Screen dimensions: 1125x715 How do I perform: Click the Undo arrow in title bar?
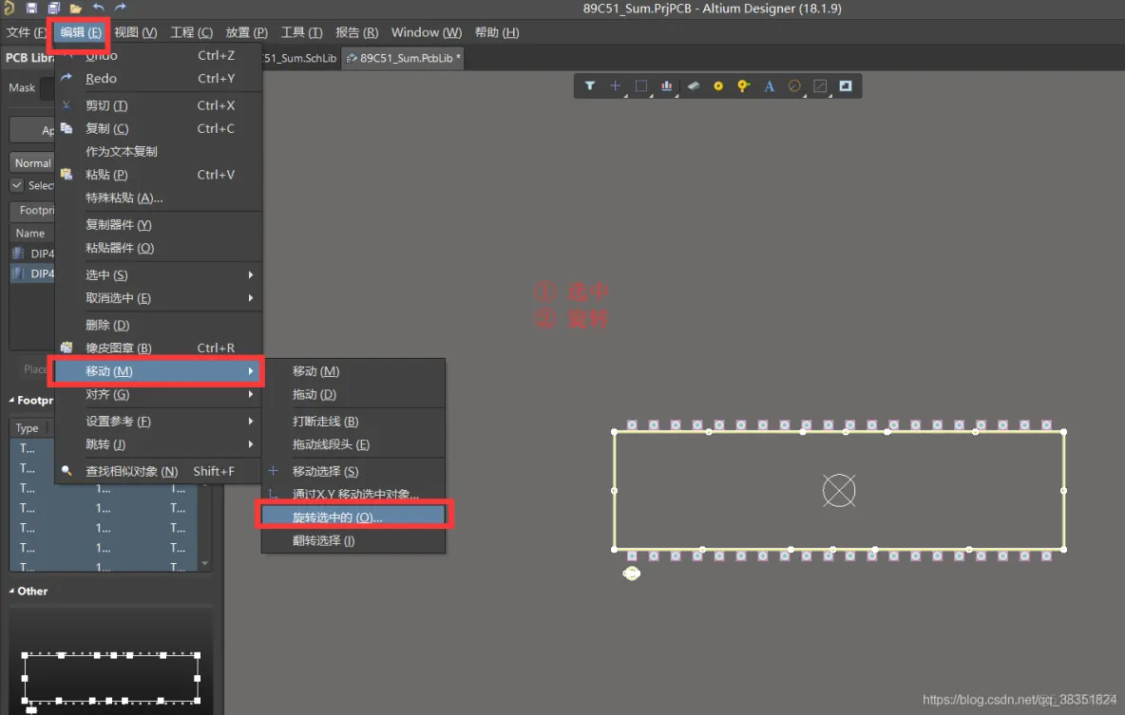point(98,8)
